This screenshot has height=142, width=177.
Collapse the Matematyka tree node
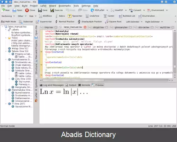tap(6, 90)
